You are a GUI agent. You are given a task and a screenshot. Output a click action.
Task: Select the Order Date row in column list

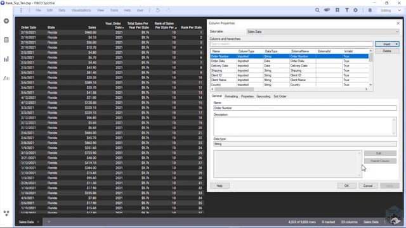click(289, 61)
